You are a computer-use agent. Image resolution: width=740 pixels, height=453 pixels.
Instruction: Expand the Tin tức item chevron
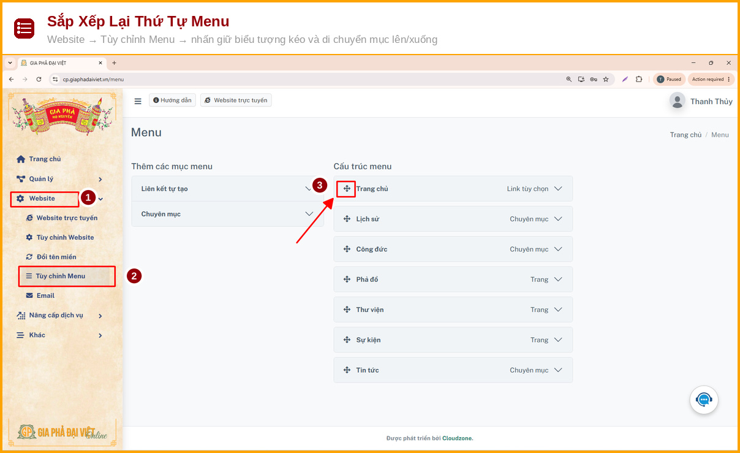coord(558,370)
